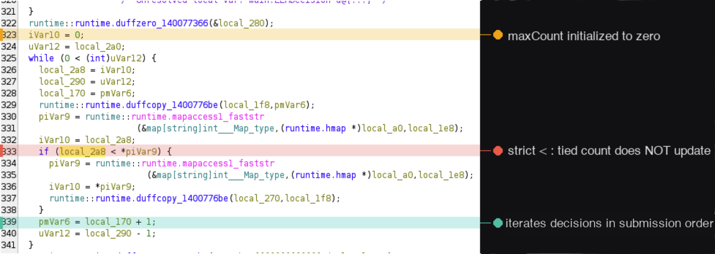This screenshot has height=254, width=715.
Task: Click the teal annotation dot for iteration note
Action: (x=498, y=223)
